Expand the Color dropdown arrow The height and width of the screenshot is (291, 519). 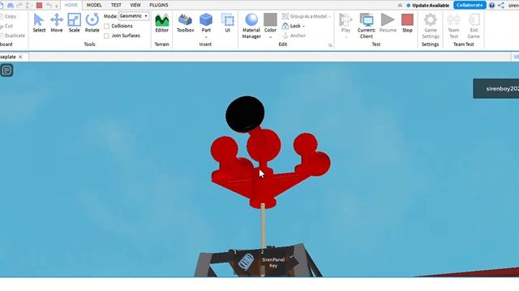[270, 37]
